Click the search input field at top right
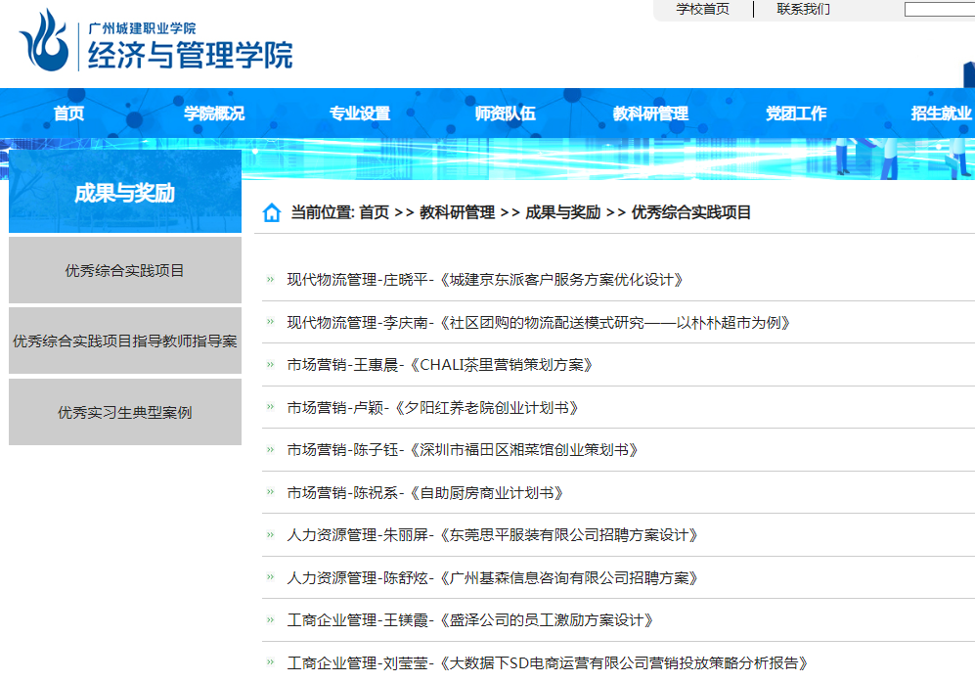This screenshot has width=975, height=682. [939, 10]
